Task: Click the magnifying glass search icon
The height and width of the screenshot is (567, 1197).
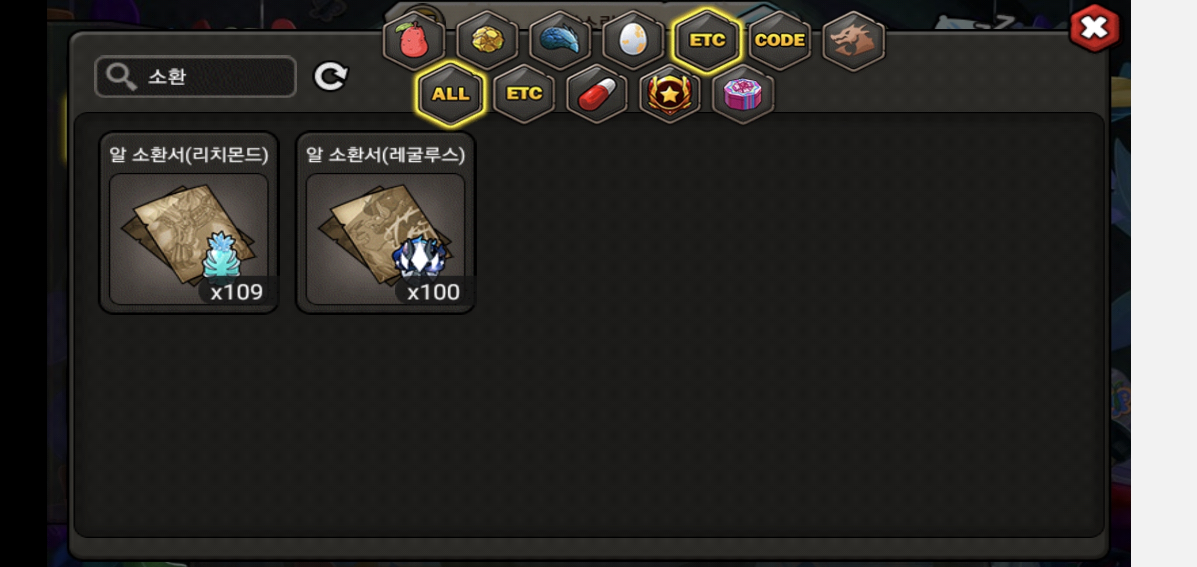Action: [121, 77]
